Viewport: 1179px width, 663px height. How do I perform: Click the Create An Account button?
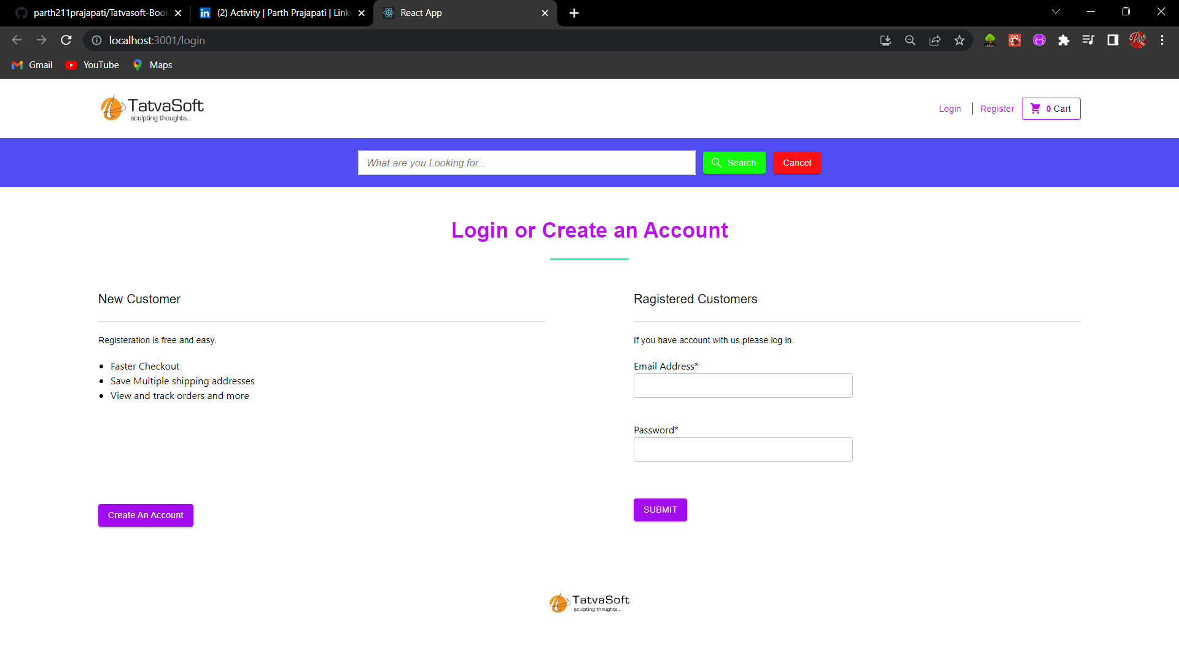(146, 515)
